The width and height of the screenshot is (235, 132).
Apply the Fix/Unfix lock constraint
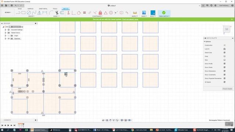pos(100,13)
